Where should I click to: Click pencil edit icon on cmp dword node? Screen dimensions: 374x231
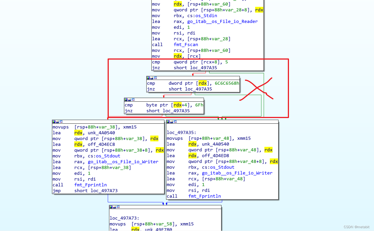coord(152,78)
